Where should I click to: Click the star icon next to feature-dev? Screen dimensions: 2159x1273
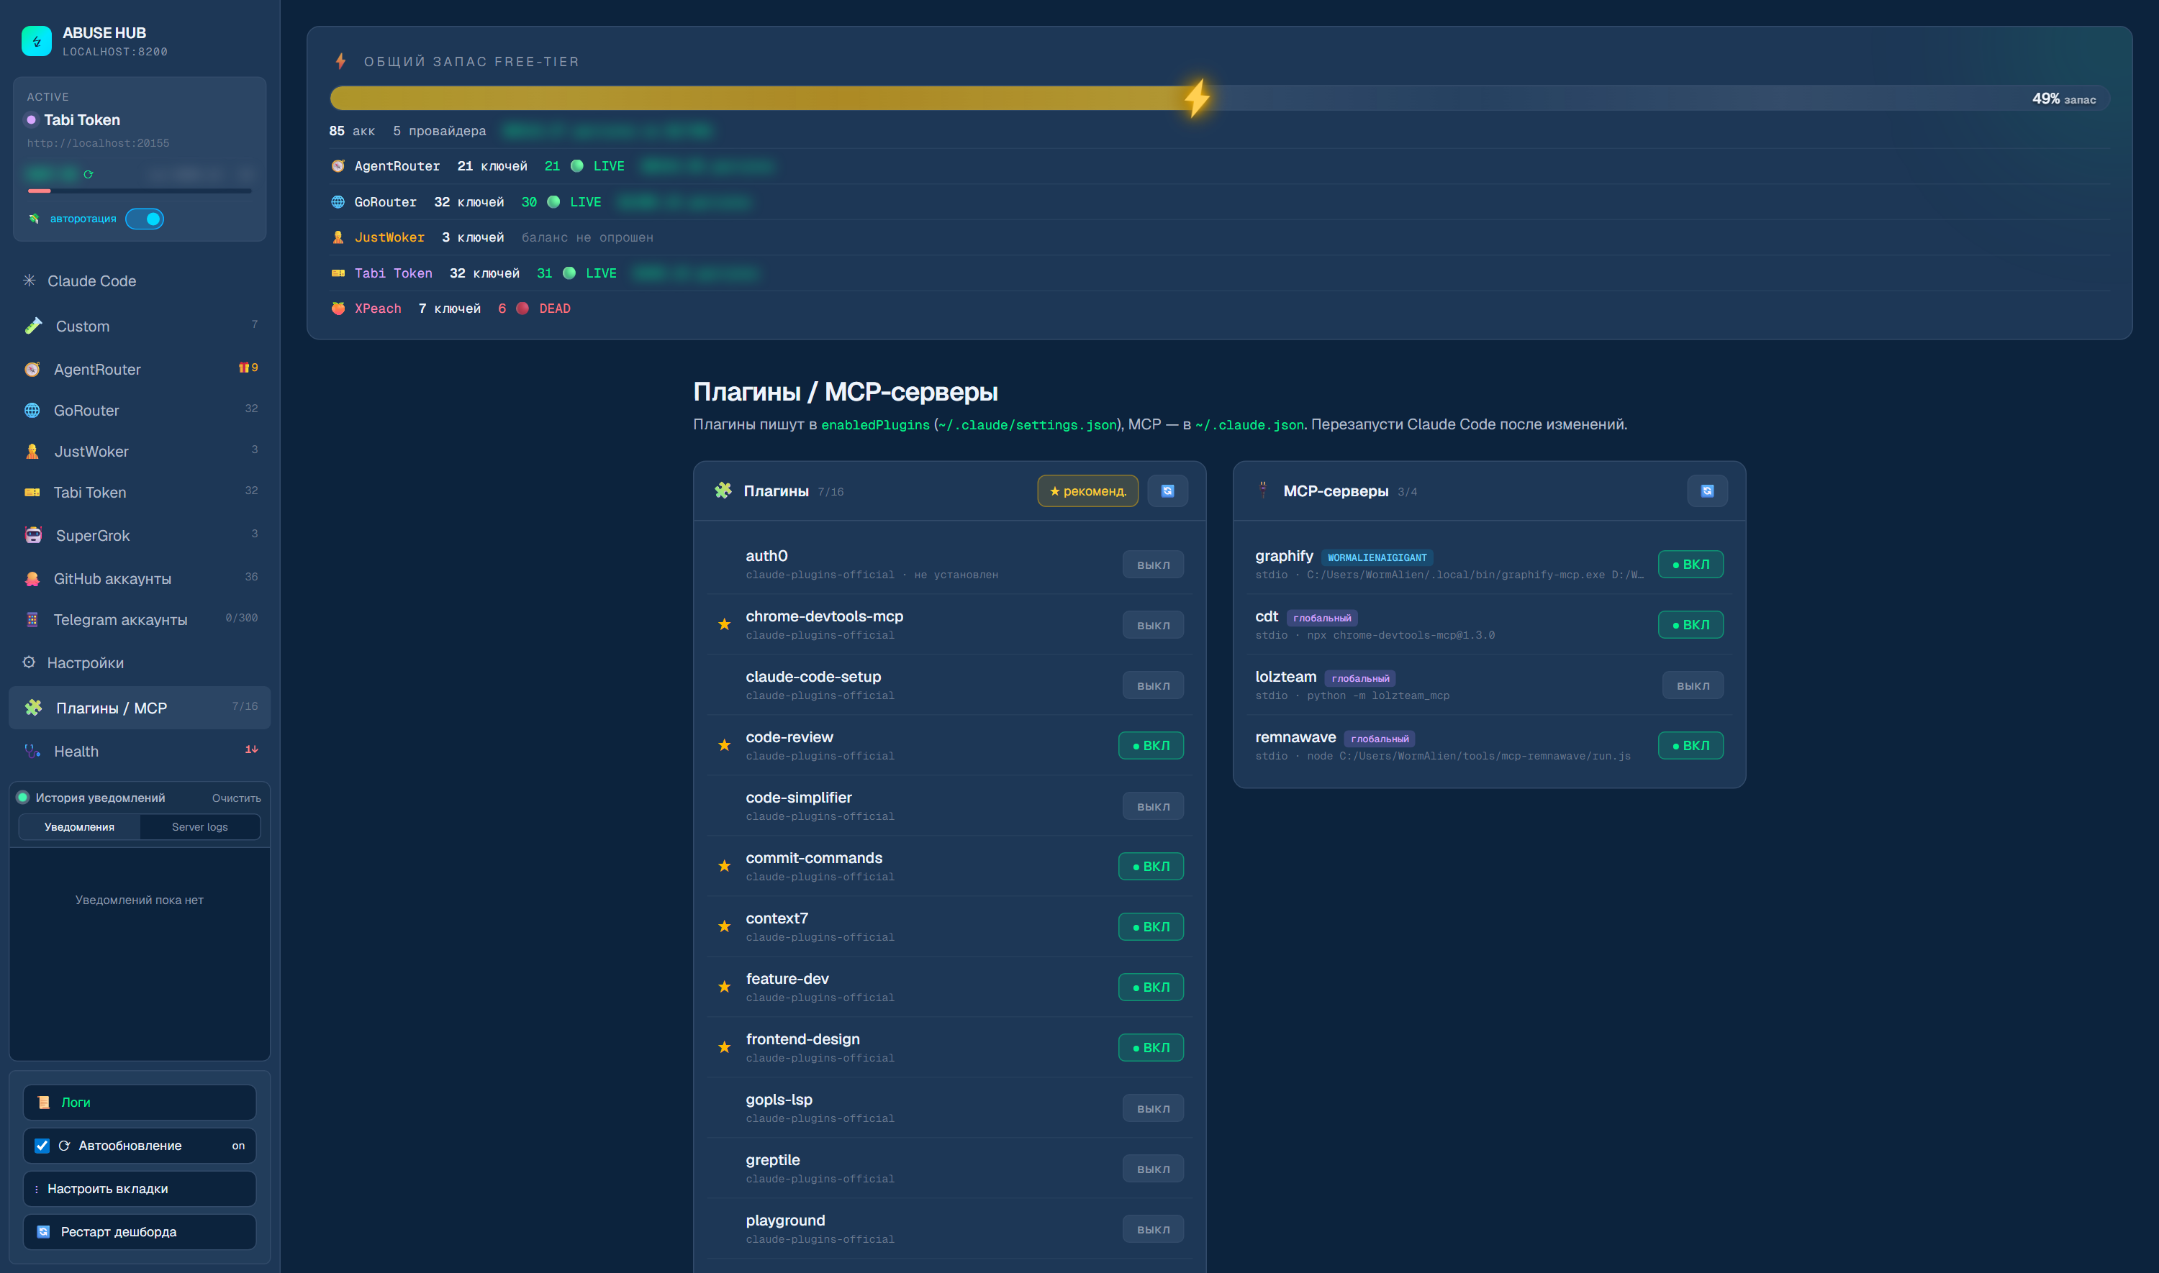(724, 987)
